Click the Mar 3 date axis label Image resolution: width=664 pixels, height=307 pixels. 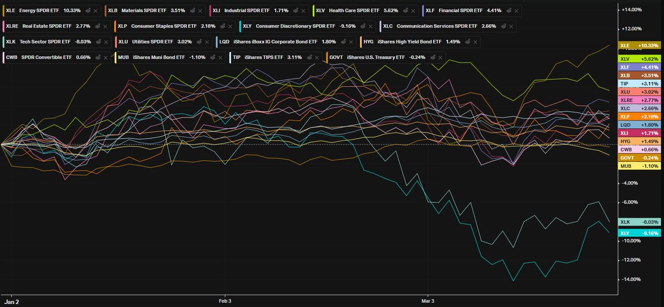(428, 301)
